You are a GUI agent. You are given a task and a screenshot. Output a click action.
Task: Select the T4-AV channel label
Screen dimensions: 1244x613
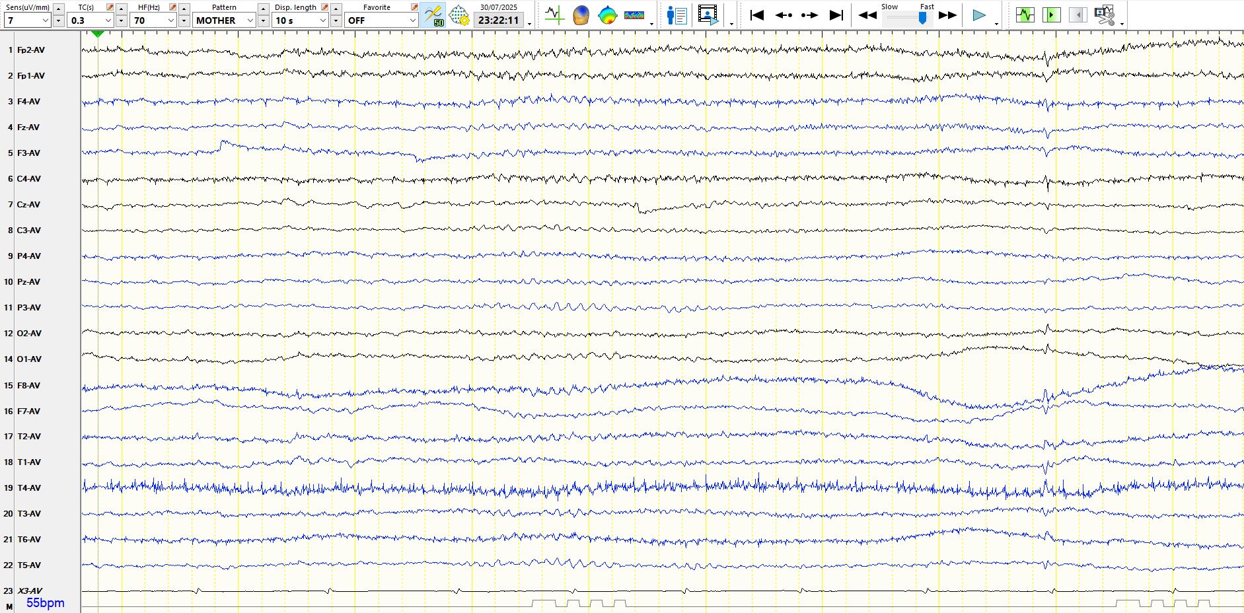click(x=29, y=487)
